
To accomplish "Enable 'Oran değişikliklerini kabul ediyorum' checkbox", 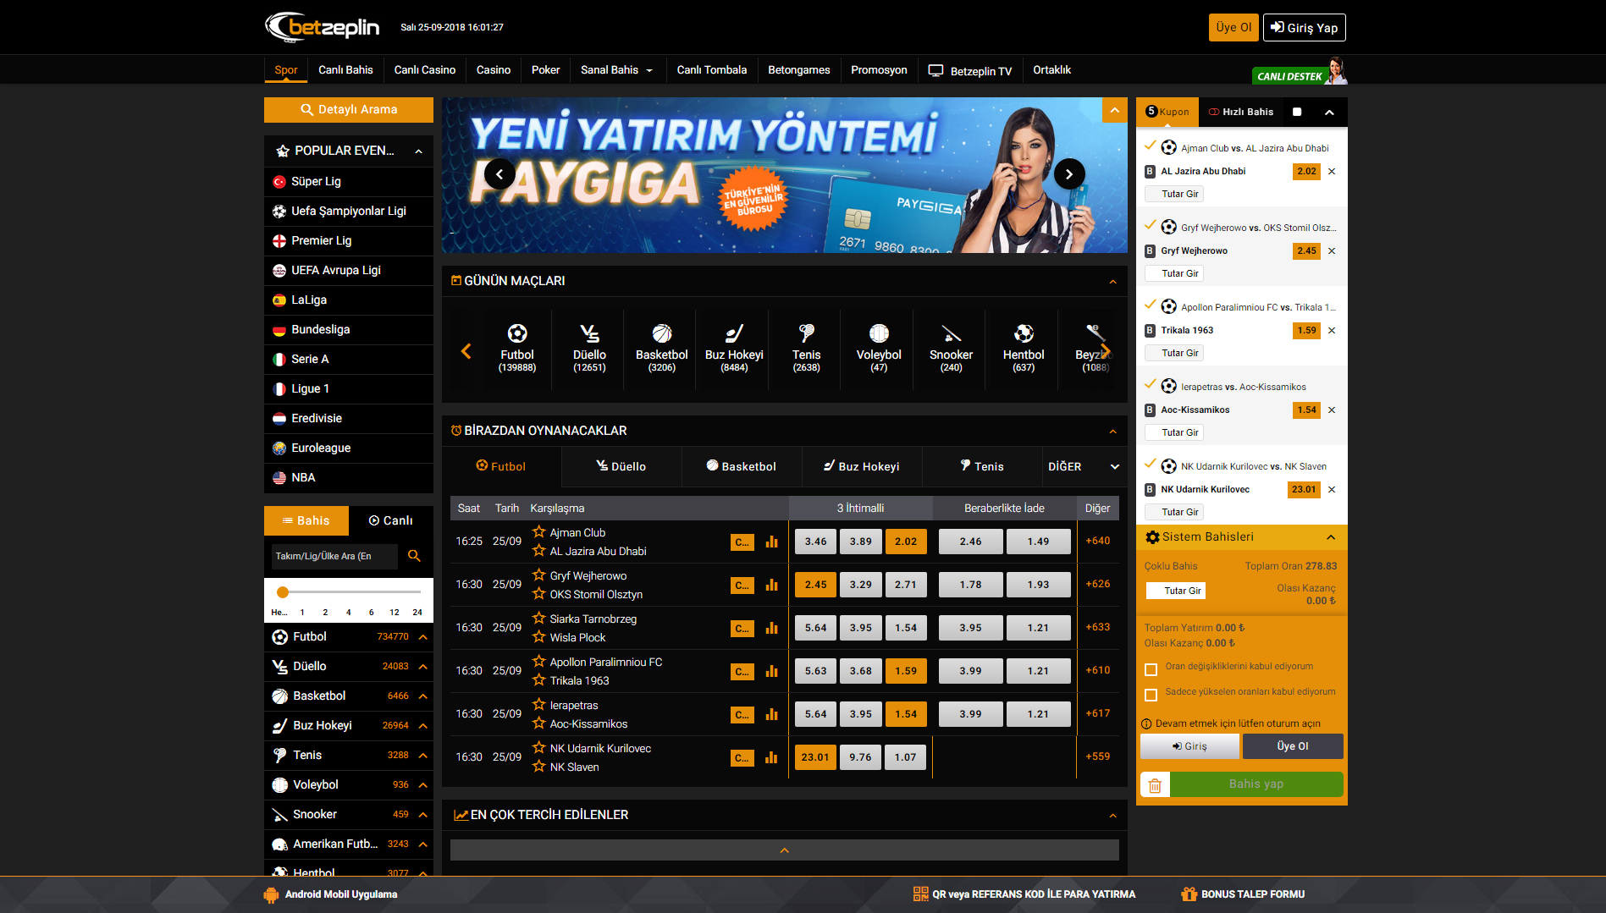I will (x=1151, y=670).
